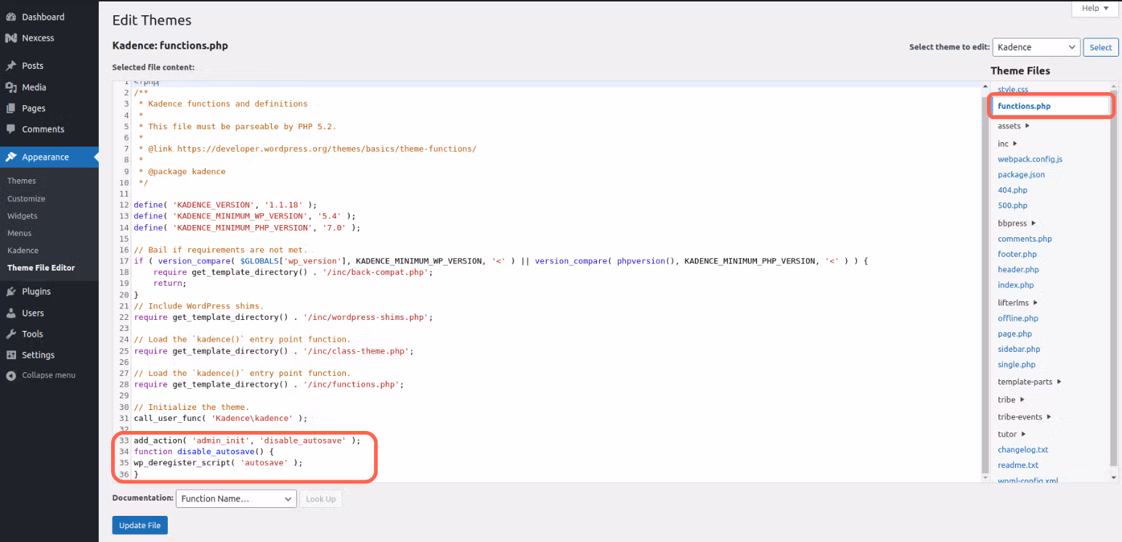Open Tools using the wrench icon
This screenshot has height=542, width=1122.
tap(10, 333)
